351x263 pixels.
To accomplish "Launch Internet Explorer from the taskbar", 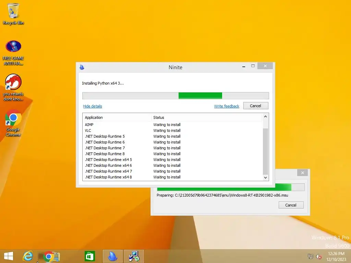I will pyautogui.click(x=28, y=256).
